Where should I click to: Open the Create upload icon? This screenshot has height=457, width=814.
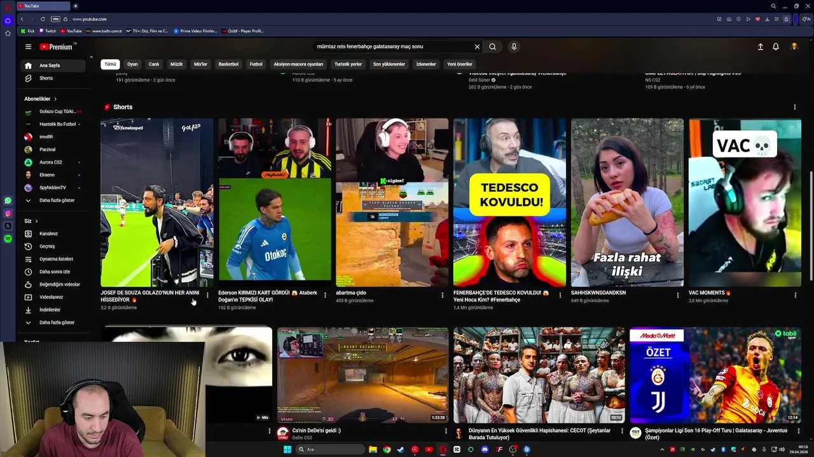click(760, 46)
